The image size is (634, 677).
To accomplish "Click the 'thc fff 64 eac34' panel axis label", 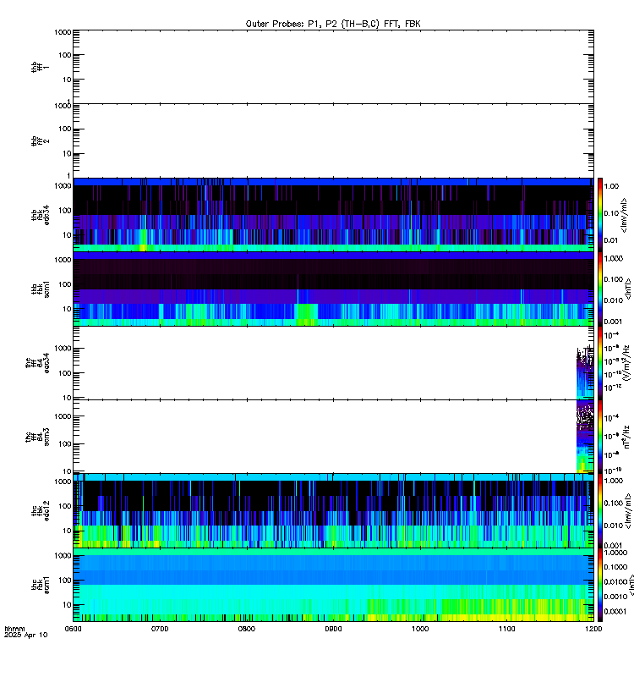I will (x=37, y=363).
